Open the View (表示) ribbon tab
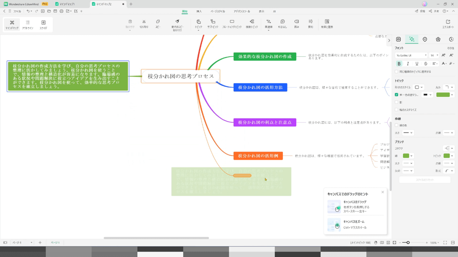Screen dimensions: 458x257 (x=261, y=11)
